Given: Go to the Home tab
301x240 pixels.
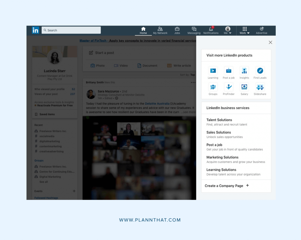Looking at the screenshot, I should click(x=143, y=31).
